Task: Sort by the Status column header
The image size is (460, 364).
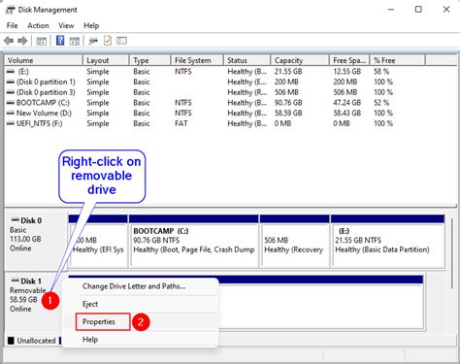Action: click(246, 60)
